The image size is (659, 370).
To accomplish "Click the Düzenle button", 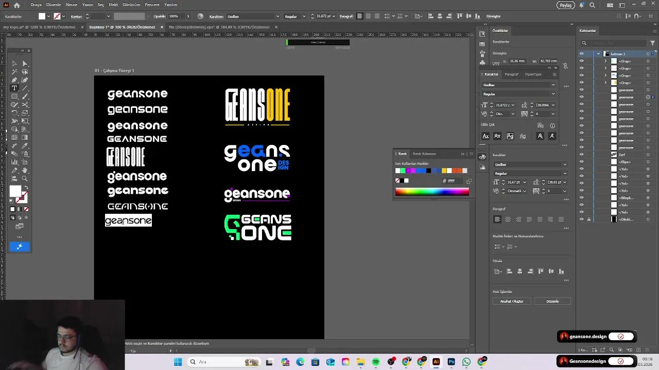I will 552,301.
